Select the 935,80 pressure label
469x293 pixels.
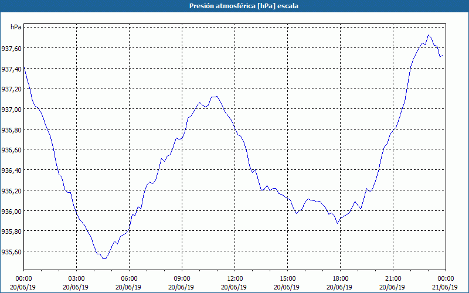[x=12, y=231]
